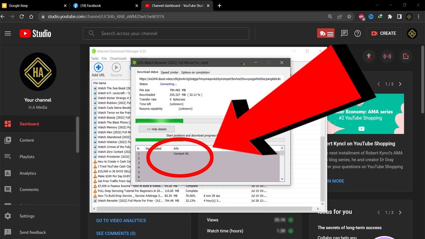Open a new browser tab
The width and height of the screenshot is (425, 239).
tap(219, 6)
